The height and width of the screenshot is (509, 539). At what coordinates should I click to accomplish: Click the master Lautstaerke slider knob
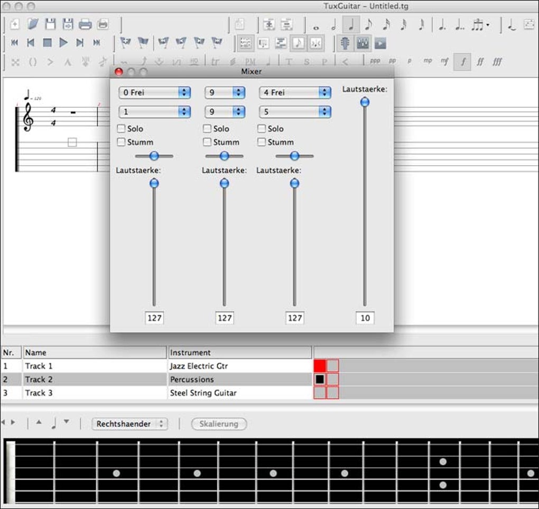[365, 102]
